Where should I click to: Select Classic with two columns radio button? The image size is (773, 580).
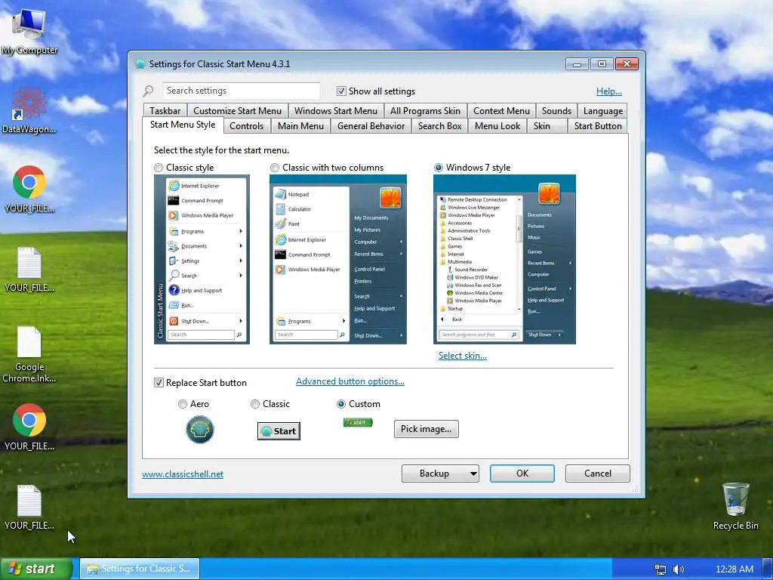[x=275, y=168]
